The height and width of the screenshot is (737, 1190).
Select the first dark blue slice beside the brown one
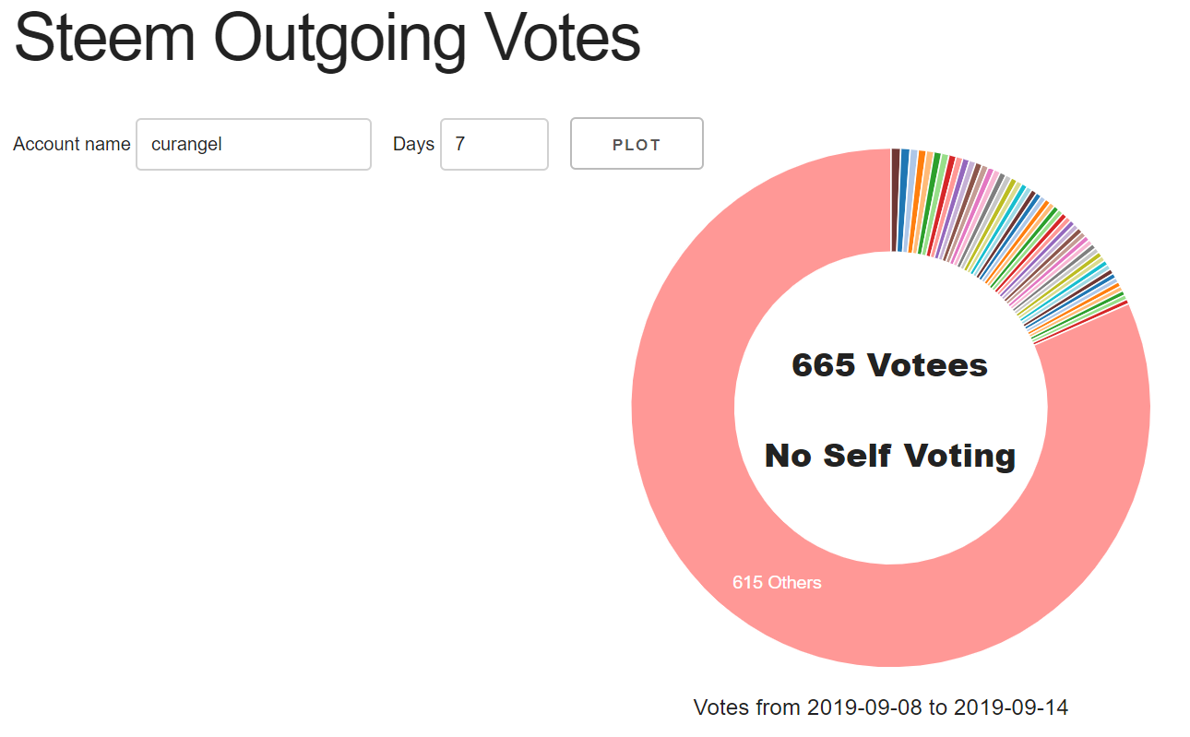pos(903,200)
